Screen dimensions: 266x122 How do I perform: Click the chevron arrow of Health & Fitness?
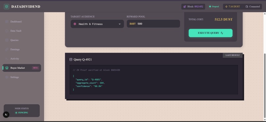119,24
